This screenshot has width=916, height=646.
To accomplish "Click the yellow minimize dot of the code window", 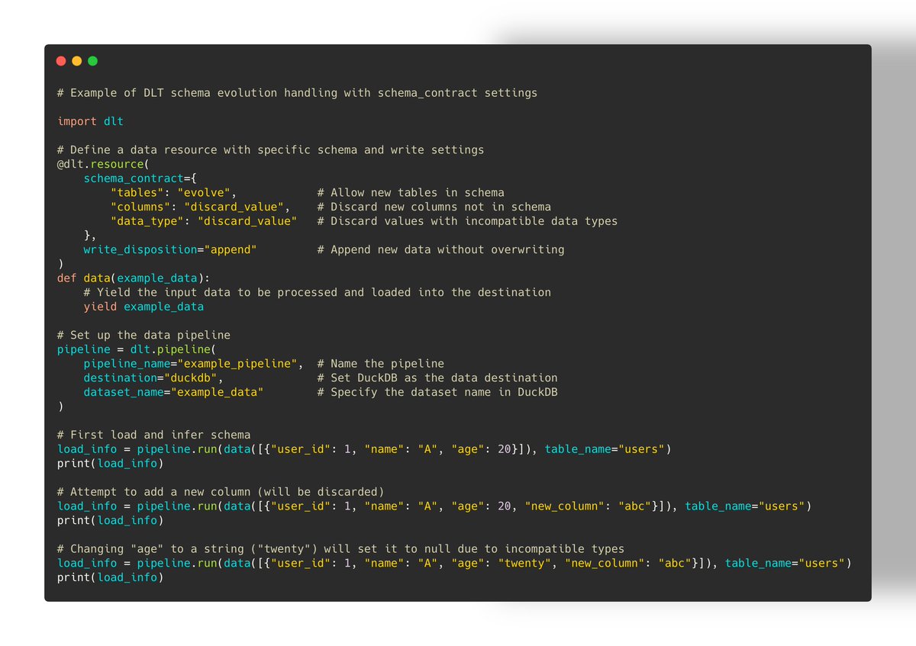I will [x=77, y=61].
